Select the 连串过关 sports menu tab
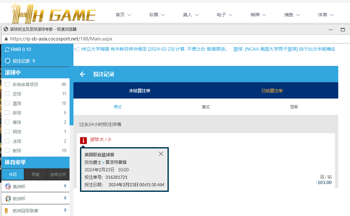Viewport: 350px width, 216px height. tap(58, 174)
